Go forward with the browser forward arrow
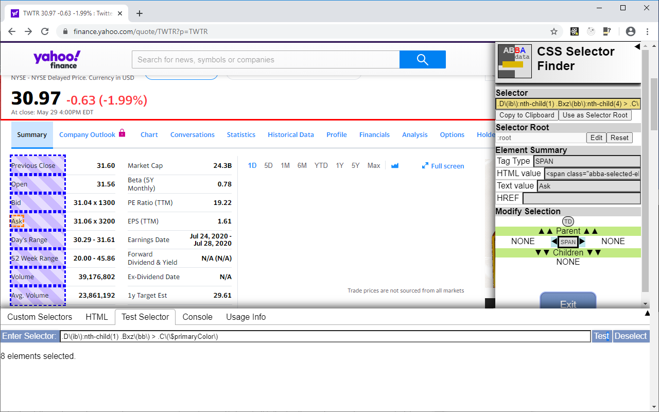Viewport: 659px width, 412px height. pyautogui.click(x=28, y=31)
